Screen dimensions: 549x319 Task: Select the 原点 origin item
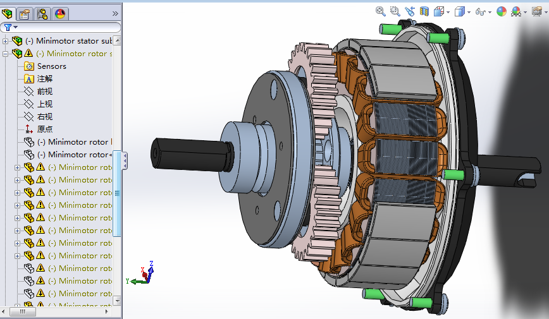point(45,129)
